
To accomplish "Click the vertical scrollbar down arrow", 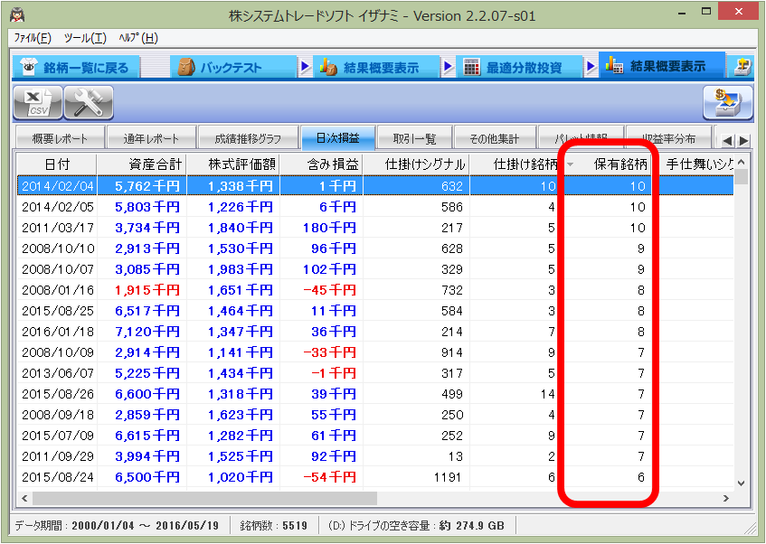I will [741, 483].
